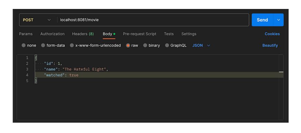
Task: Expand the JSON body format dropdown
Action: 201,45
